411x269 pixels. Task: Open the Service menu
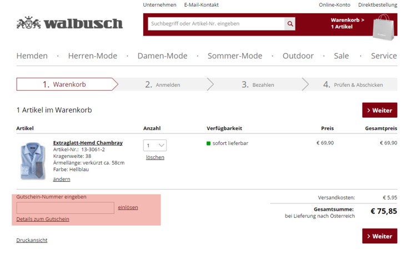point(384,56)
